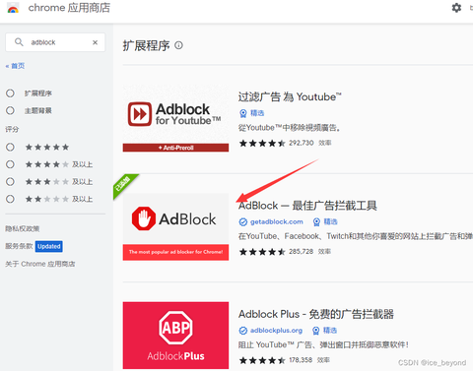Viewport: 473px width, 371px height.
Task: Open Adblock Plus - 免费的广告拦截器 title
Action: coord(316,314)
